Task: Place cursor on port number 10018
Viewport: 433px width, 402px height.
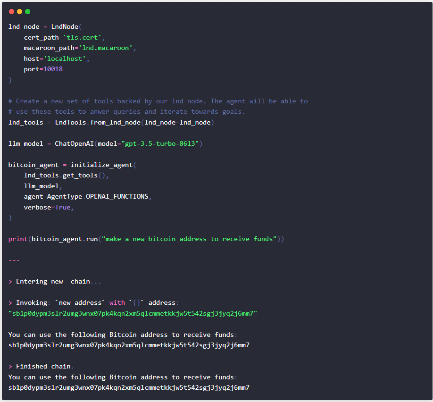Action: 53,69
